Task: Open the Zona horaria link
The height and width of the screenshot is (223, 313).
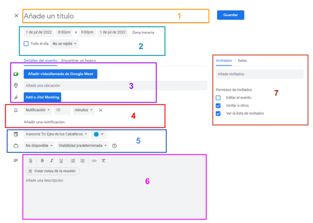Action: [143, 32]
